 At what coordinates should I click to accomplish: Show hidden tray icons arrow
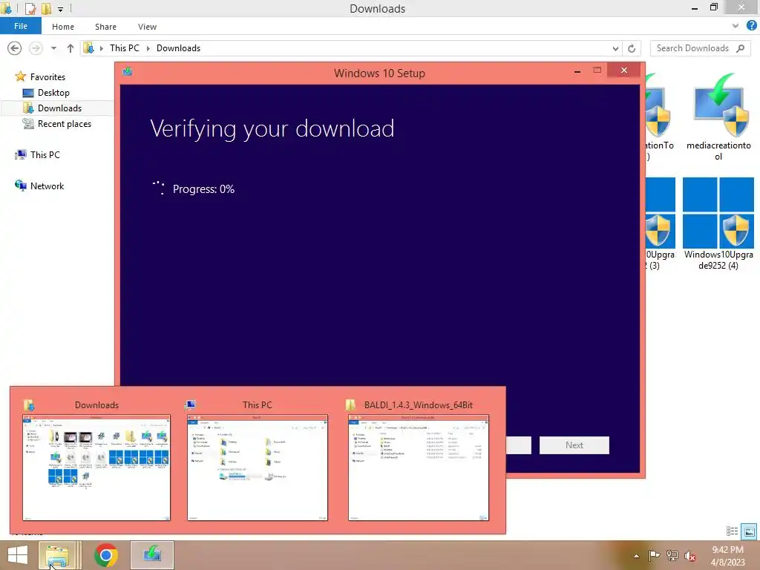pyautogui.click(x=636, y=556)
